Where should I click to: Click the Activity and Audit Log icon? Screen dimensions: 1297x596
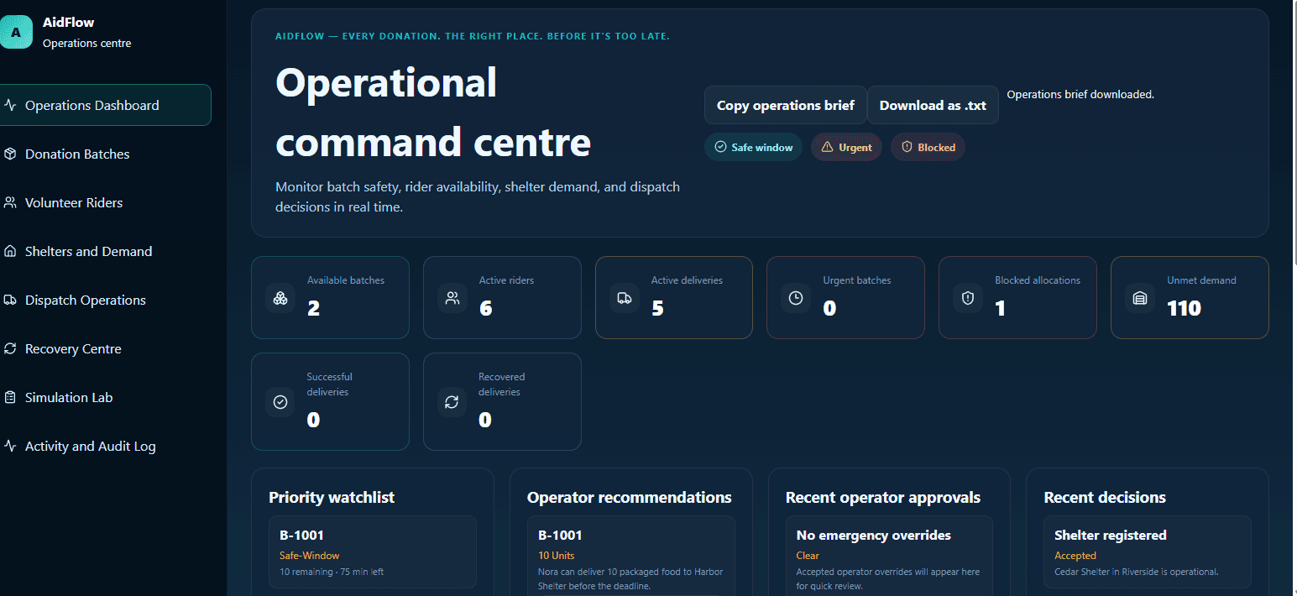pos(10,447)
